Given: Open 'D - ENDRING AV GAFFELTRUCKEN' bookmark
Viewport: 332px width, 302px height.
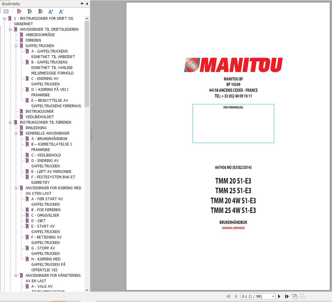Looking at the screenshot, I should pyautogui.click(x=45, y=163).
